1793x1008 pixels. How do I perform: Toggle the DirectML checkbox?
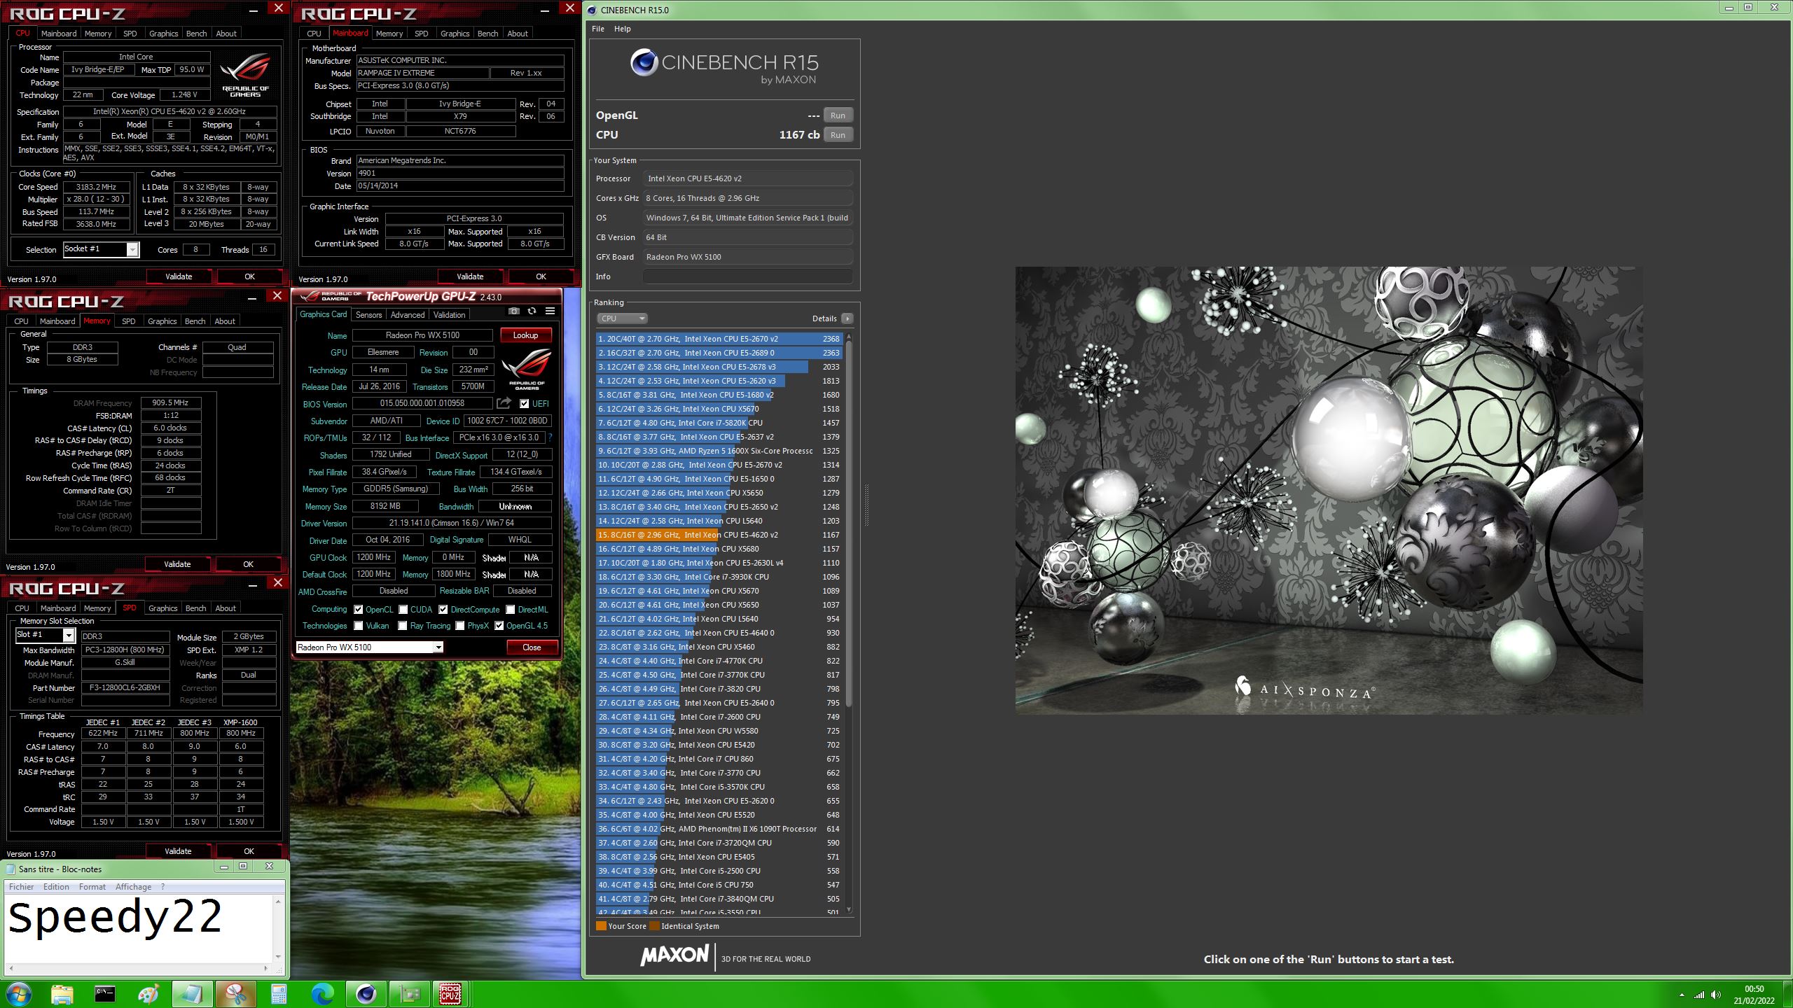pos(511,610)
